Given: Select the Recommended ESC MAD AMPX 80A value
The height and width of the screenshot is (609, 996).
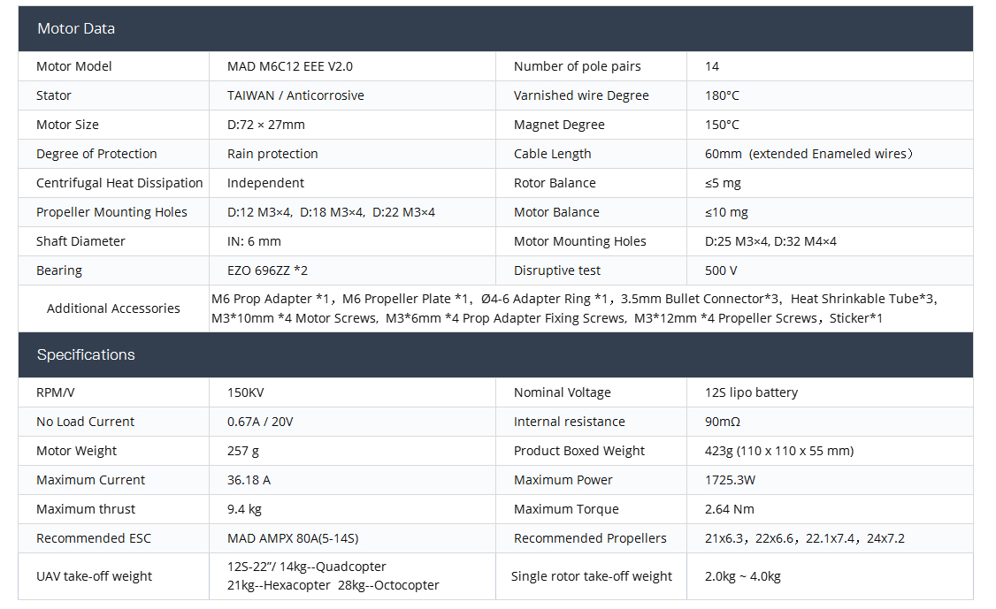Looking at the screenshot, I should 293,538.
